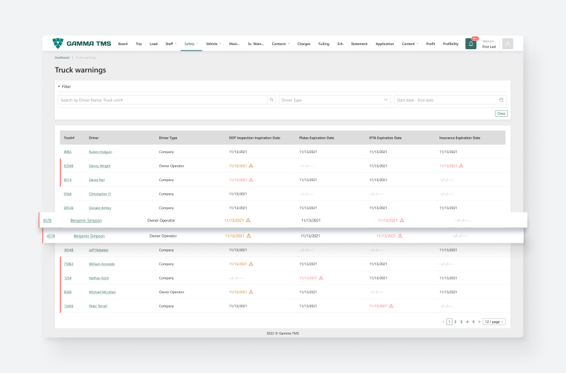Open driver Ruben Holguin link
The image size is (566, 373).
click(x=100, y=152)
